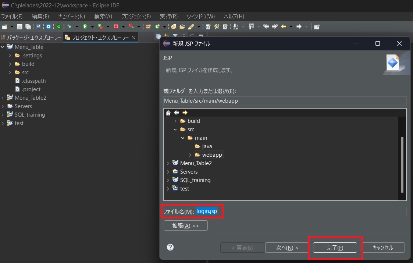
Task: Click the New Java Class toolbar icon
Action: 158,26
